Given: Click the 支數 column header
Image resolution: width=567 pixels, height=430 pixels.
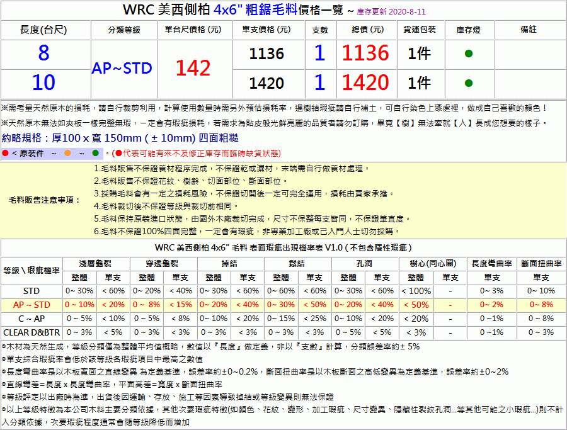Looking at the screenshot, I should pos(320,30).
